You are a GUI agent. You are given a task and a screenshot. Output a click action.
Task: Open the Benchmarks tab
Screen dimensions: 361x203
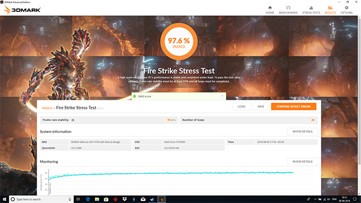click(288, 10)
